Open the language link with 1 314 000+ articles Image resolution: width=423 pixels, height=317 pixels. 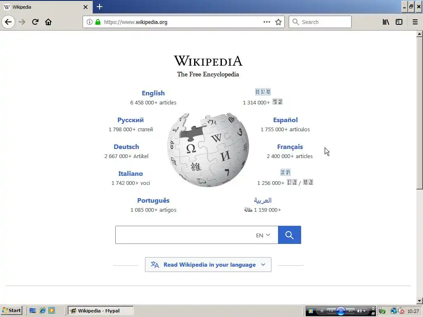click(263, 92)
